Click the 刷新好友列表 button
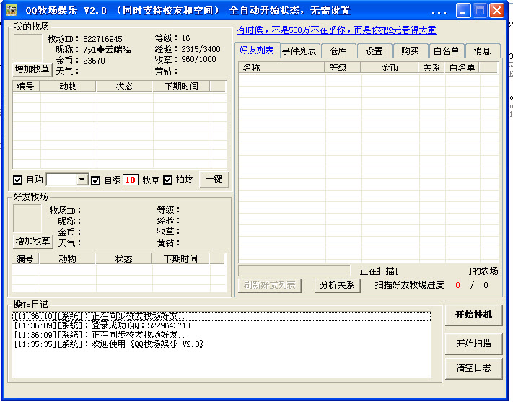This screenshot has width=513, height=402. point(270,285)
